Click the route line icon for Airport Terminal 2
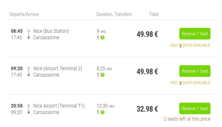 [x=29, y=71]
